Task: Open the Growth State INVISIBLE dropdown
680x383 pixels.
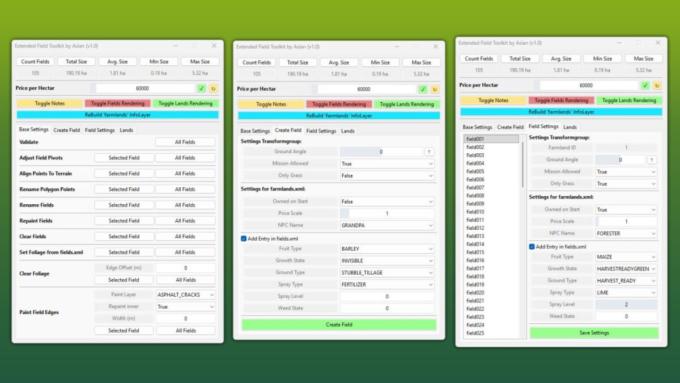Action: [x=386, y=260]
